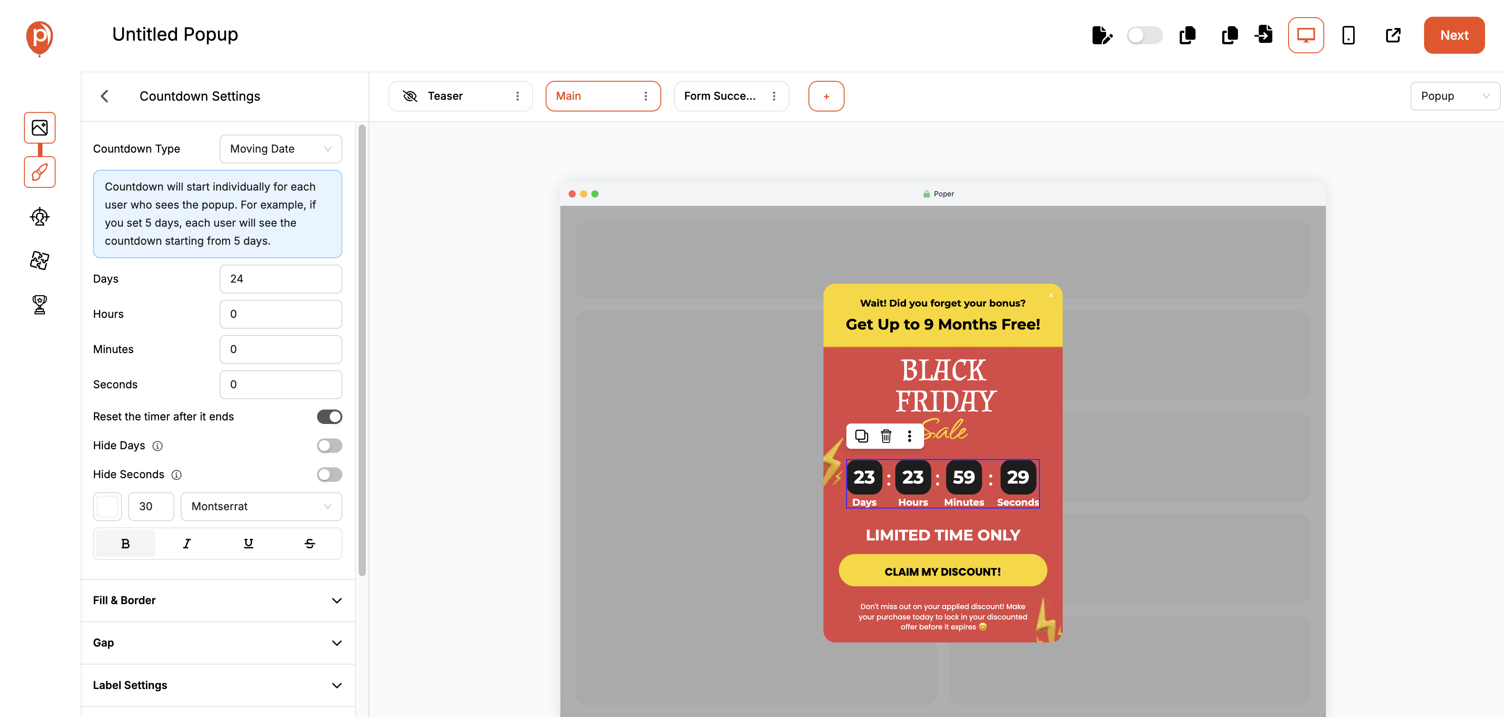This screenshot has height=717, width=1504.
Task: Open the Montserrat font dropdown
Action: tap(261, 506)
